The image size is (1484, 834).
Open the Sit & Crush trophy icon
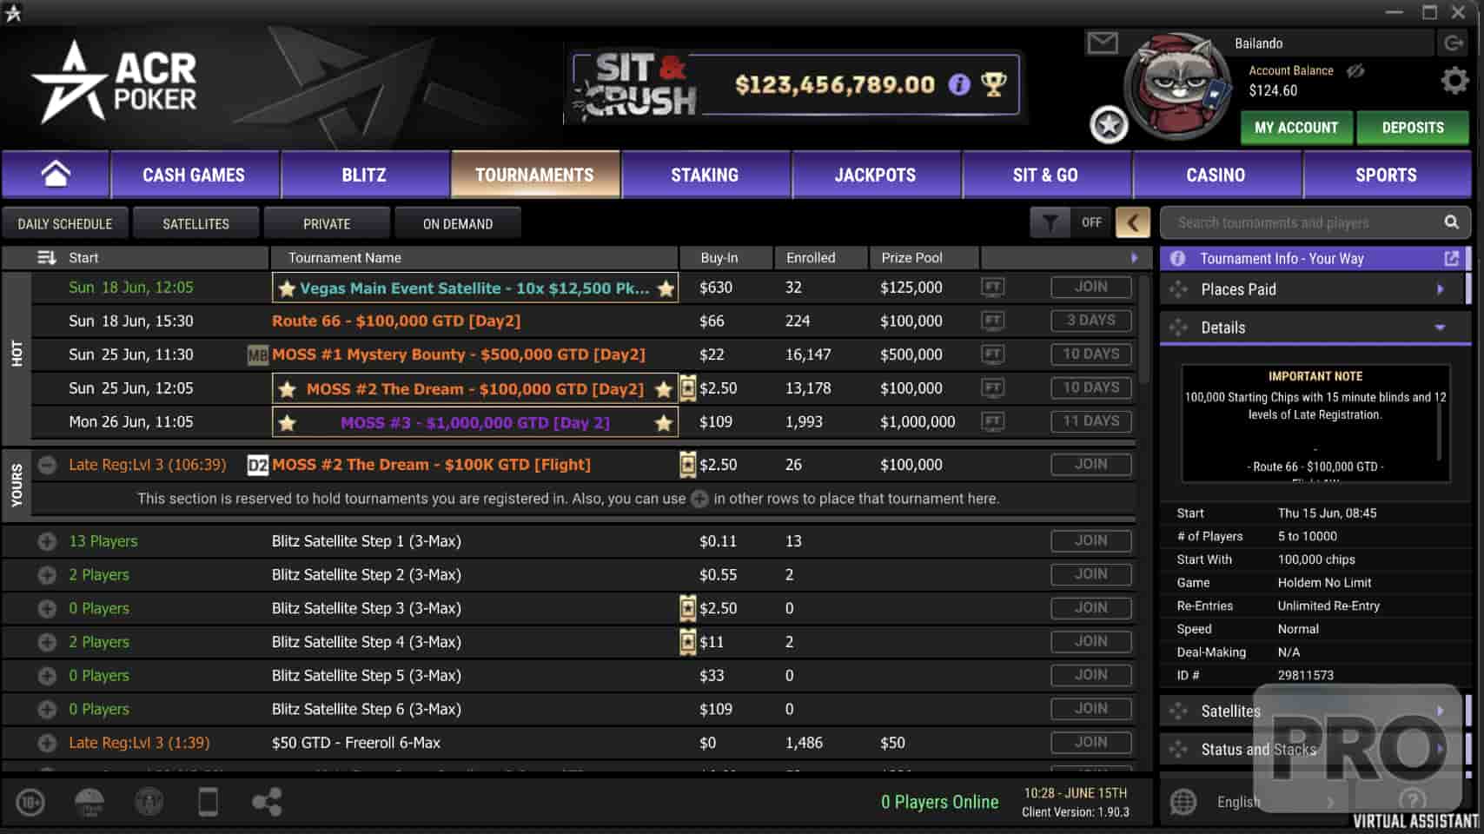993,84
